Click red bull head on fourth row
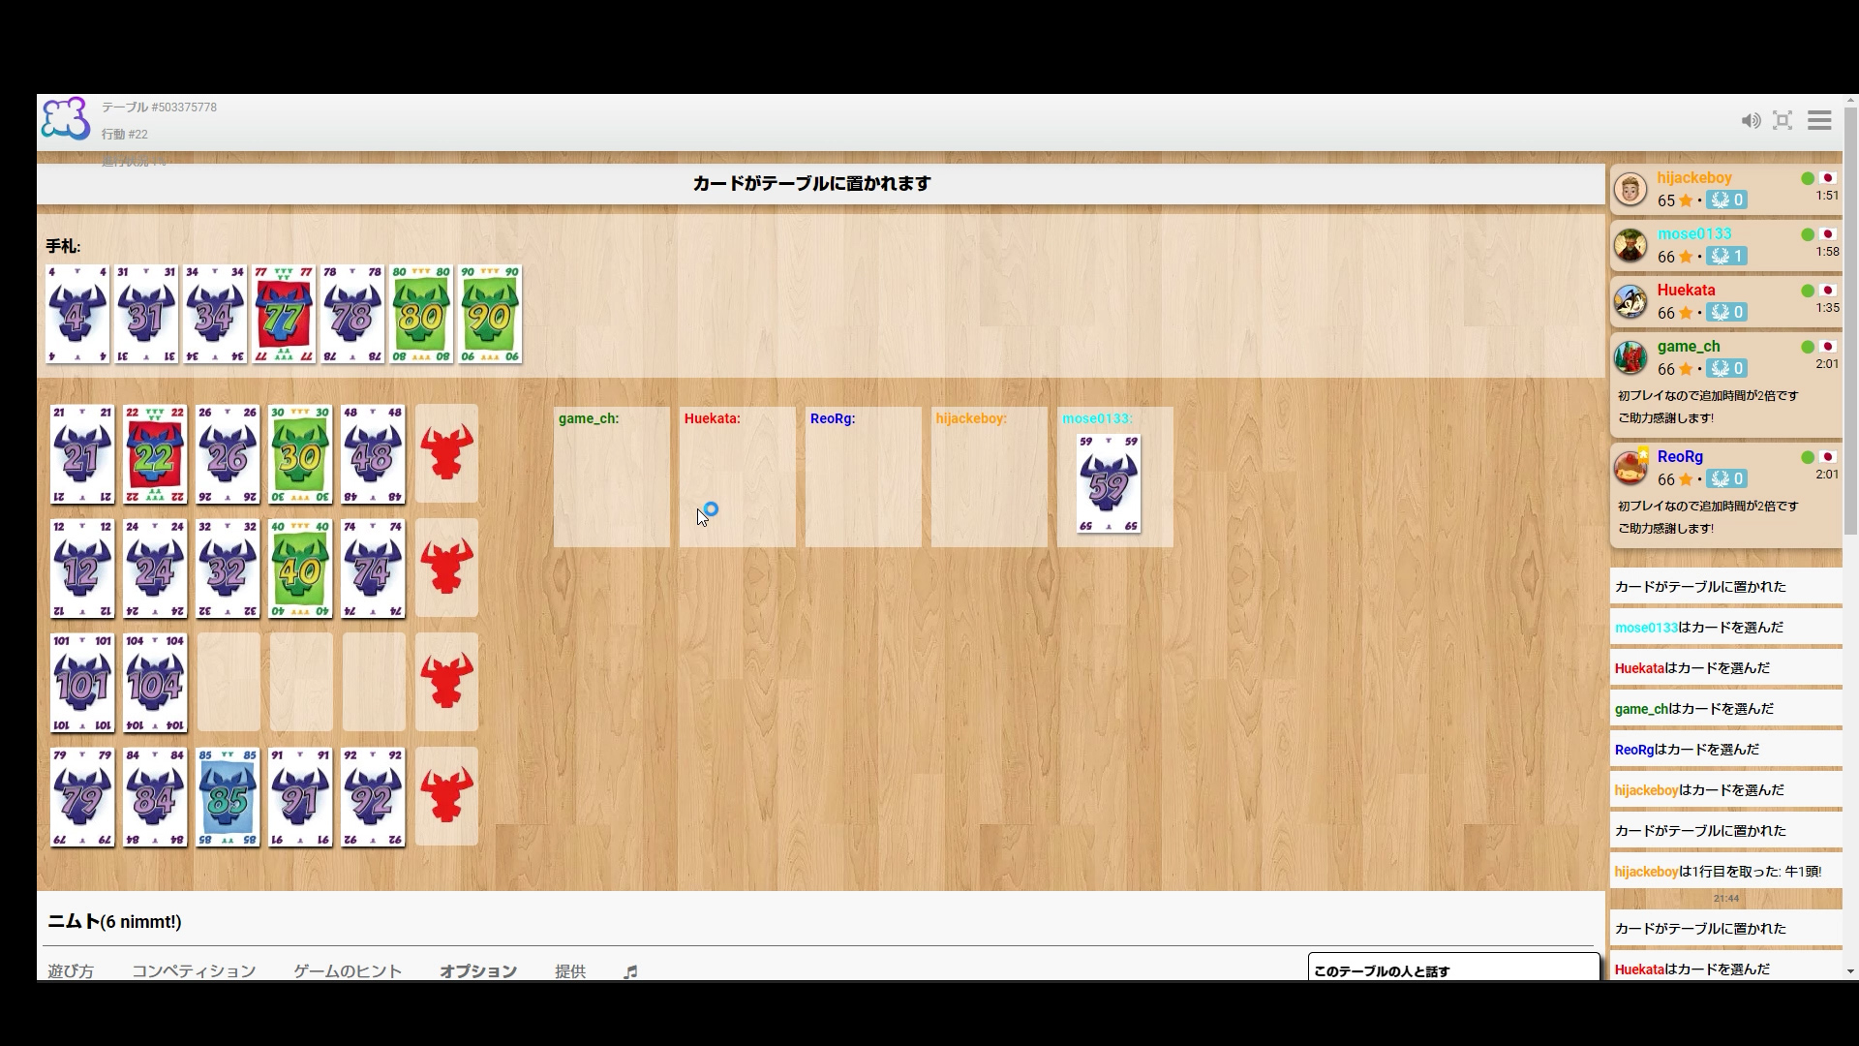Viewport: 1859px width, 1046px height. coord(446,796)
